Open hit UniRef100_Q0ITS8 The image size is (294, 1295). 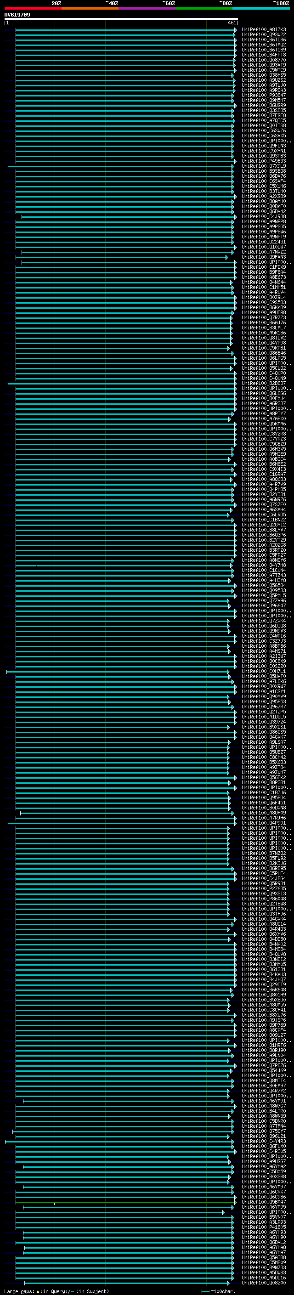coord(263,126)
